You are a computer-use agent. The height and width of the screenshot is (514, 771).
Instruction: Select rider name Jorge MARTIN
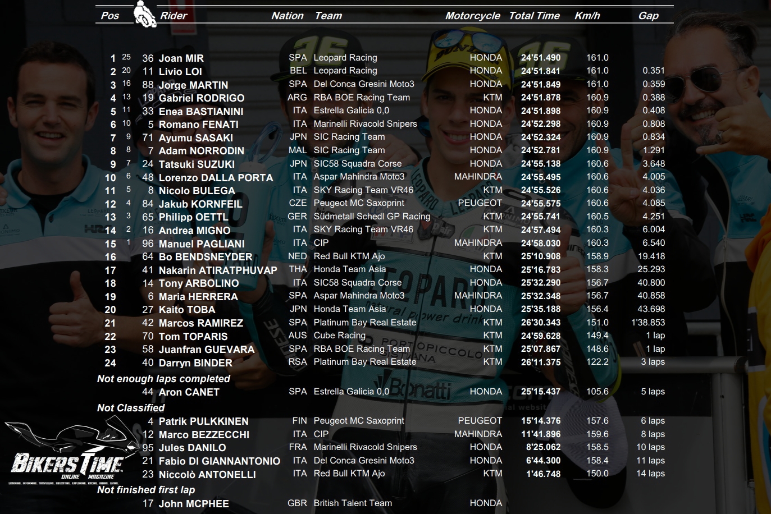click(x=193, y=85)
